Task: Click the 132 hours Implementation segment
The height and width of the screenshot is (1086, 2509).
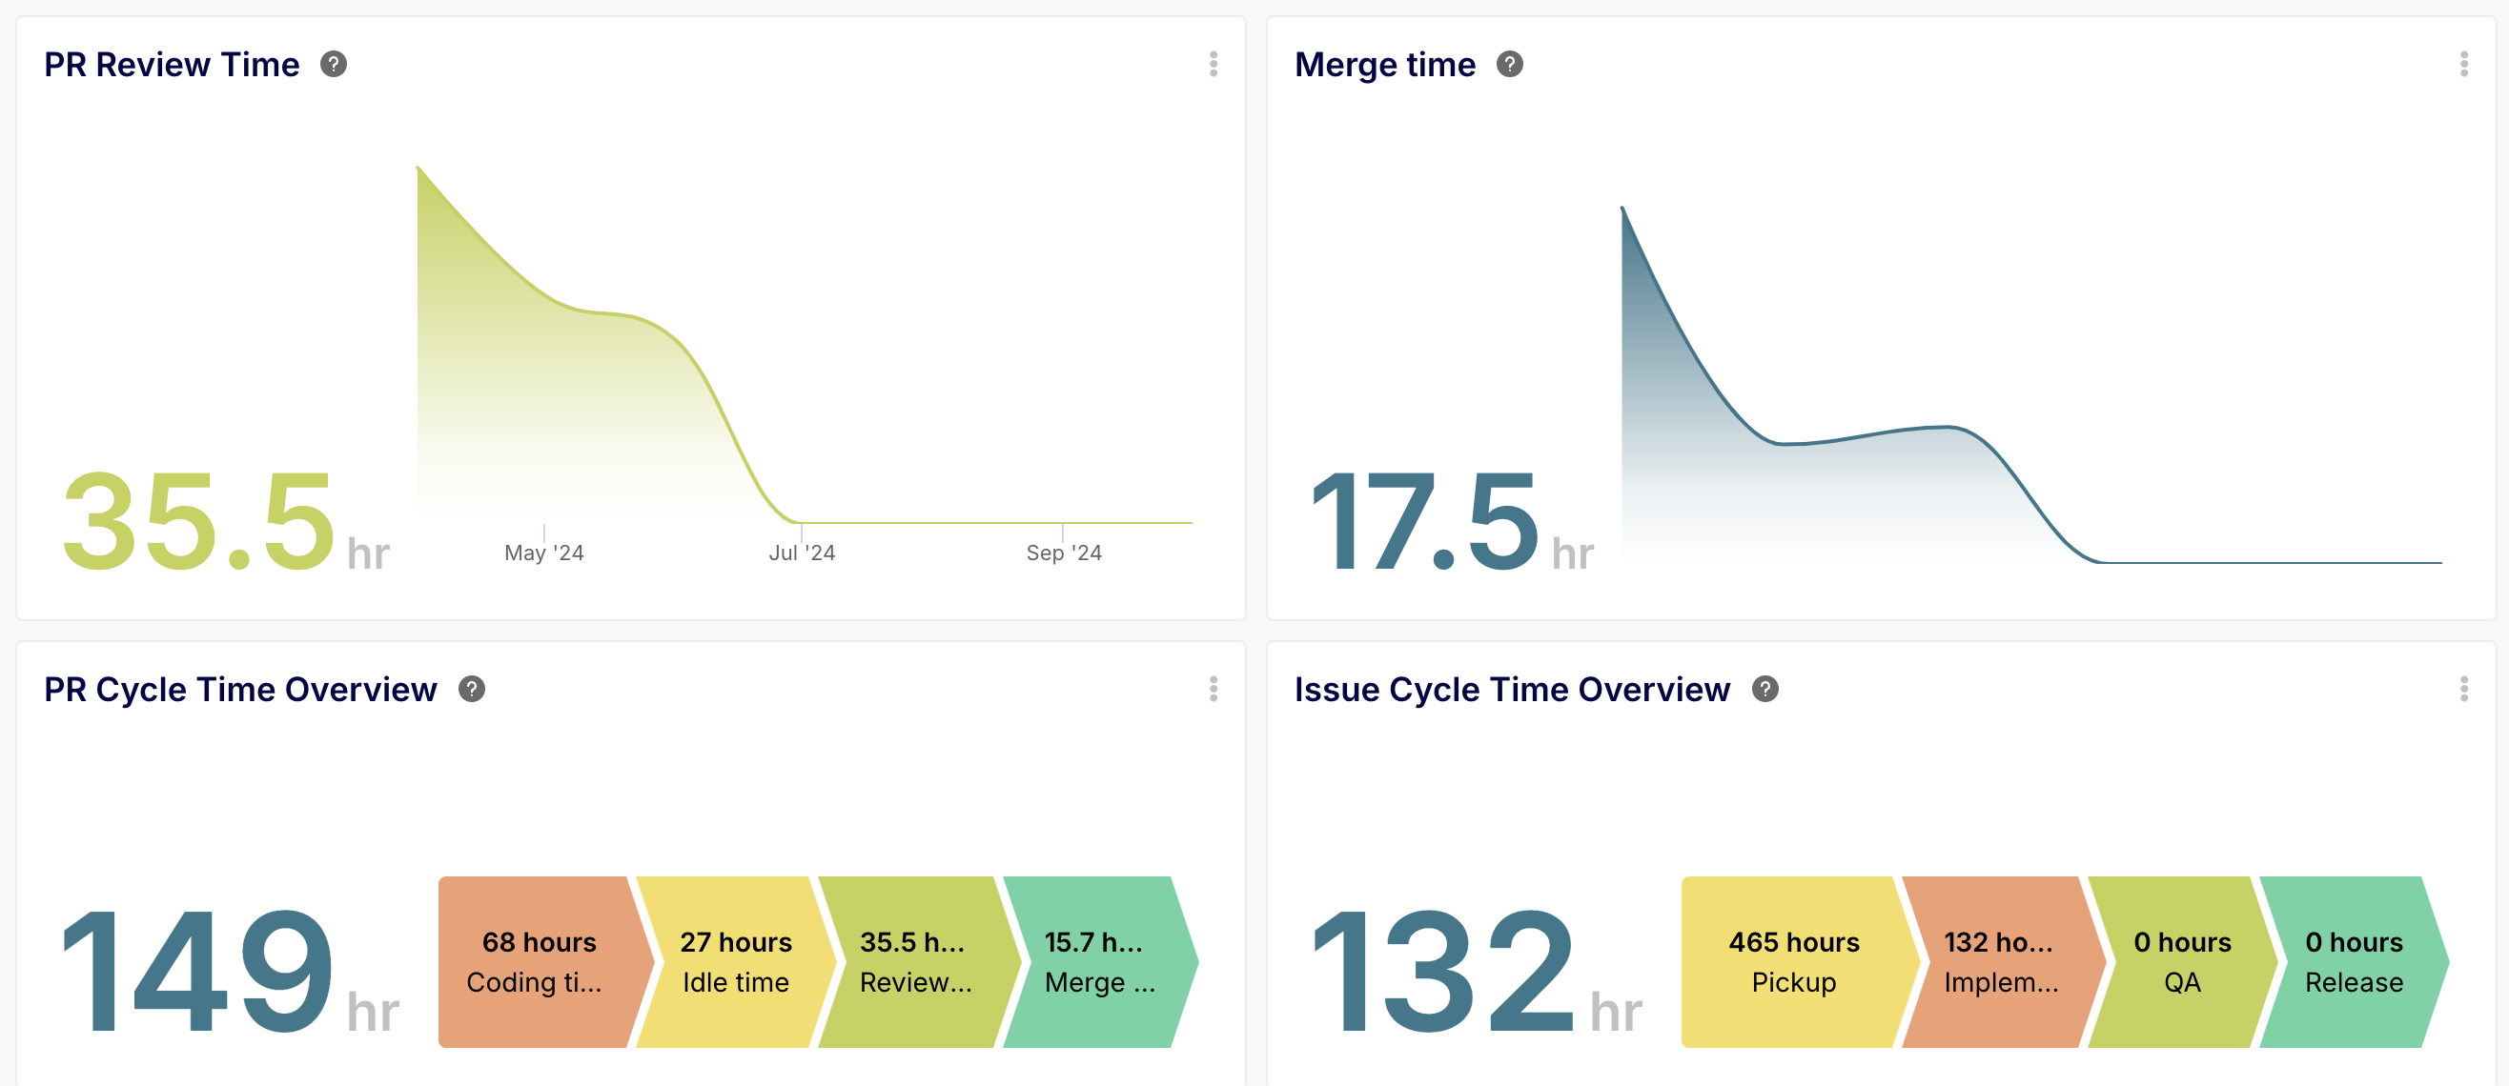Action: click(2000, 961)
